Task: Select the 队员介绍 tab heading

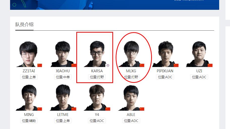Action: (24, 25)
